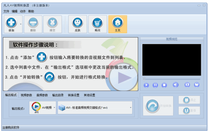Click the preview seek slider handle

coord(144,79)
